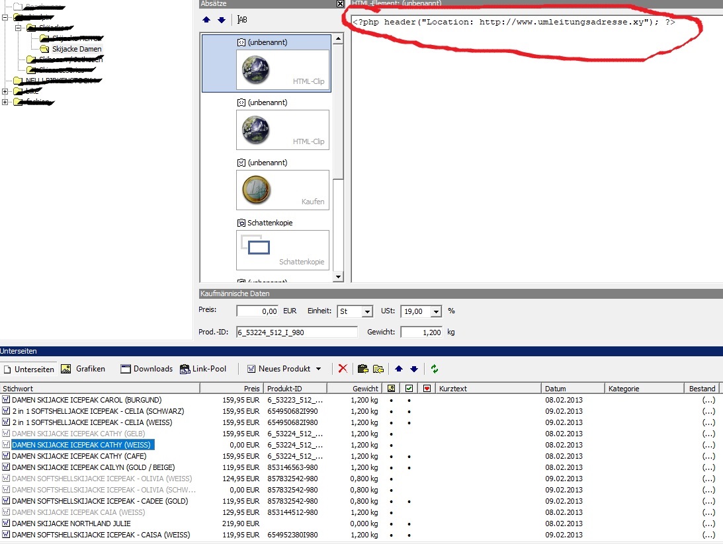Toggle checkbox icon of DAMEN SKIJACKE ICEPEAK CATHY (CAFE)
The image size is (723, 544).
6,456
